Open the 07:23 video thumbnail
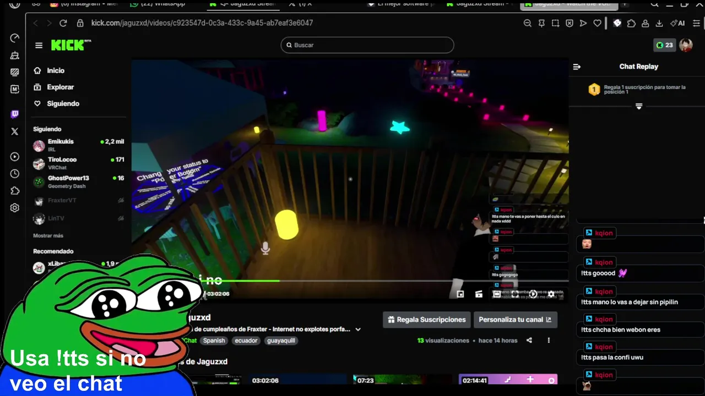This screenshot has width=705, height=396. [403, 380]
